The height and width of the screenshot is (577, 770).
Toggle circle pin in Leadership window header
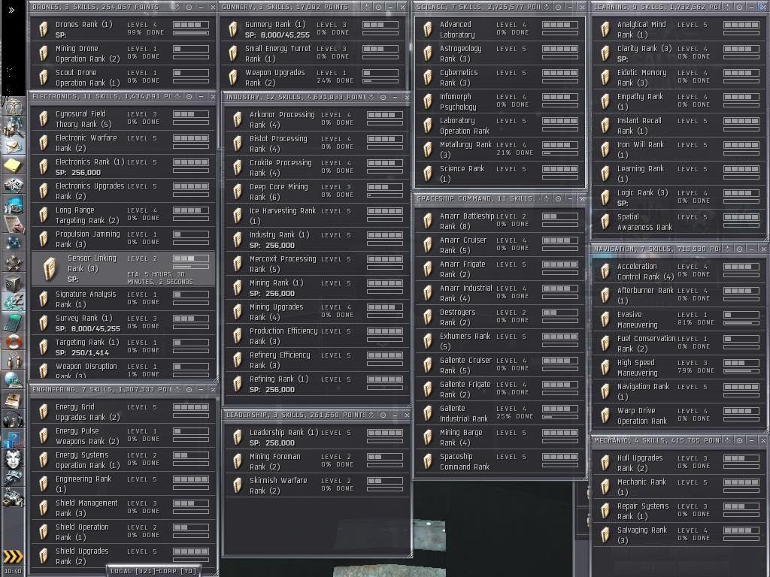(383, 415)
